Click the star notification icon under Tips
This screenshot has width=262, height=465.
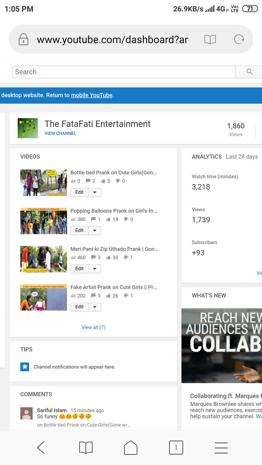pos(25,367)
